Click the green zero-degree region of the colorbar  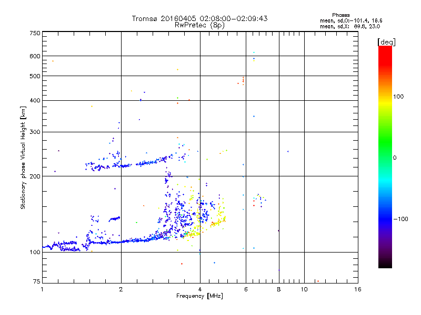[385, 157]
